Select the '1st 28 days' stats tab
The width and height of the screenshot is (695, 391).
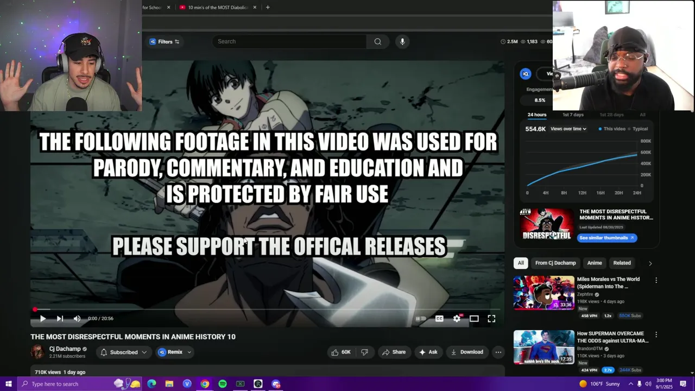(x=611, y=115)
